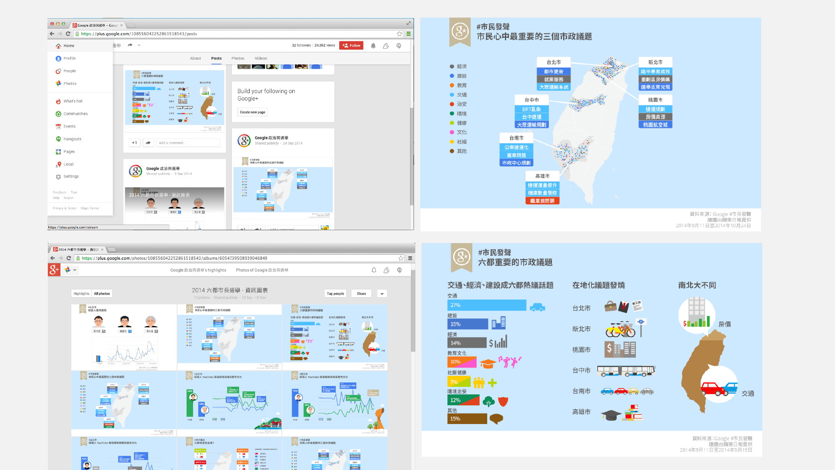
Task: Reload the photo album page
Action: click(x=68, y=258)
